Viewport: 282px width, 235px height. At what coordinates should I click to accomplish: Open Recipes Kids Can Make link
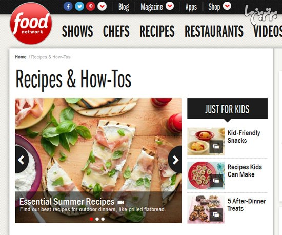point(245,170)
